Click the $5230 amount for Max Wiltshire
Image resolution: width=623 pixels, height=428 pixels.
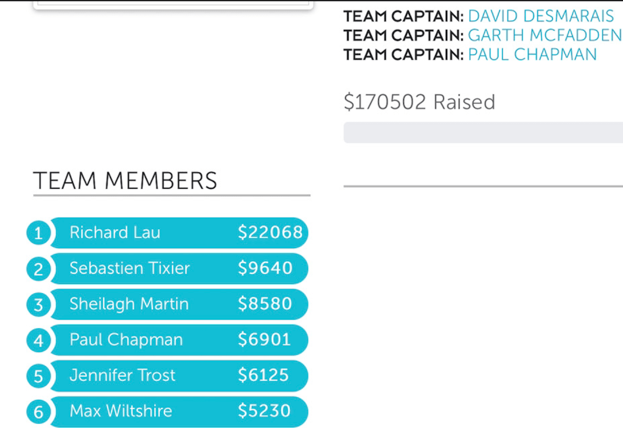[264, 412]
